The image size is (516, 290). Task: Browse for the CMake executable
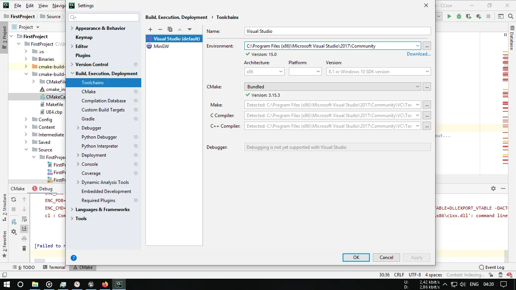(x=427, y=86)
